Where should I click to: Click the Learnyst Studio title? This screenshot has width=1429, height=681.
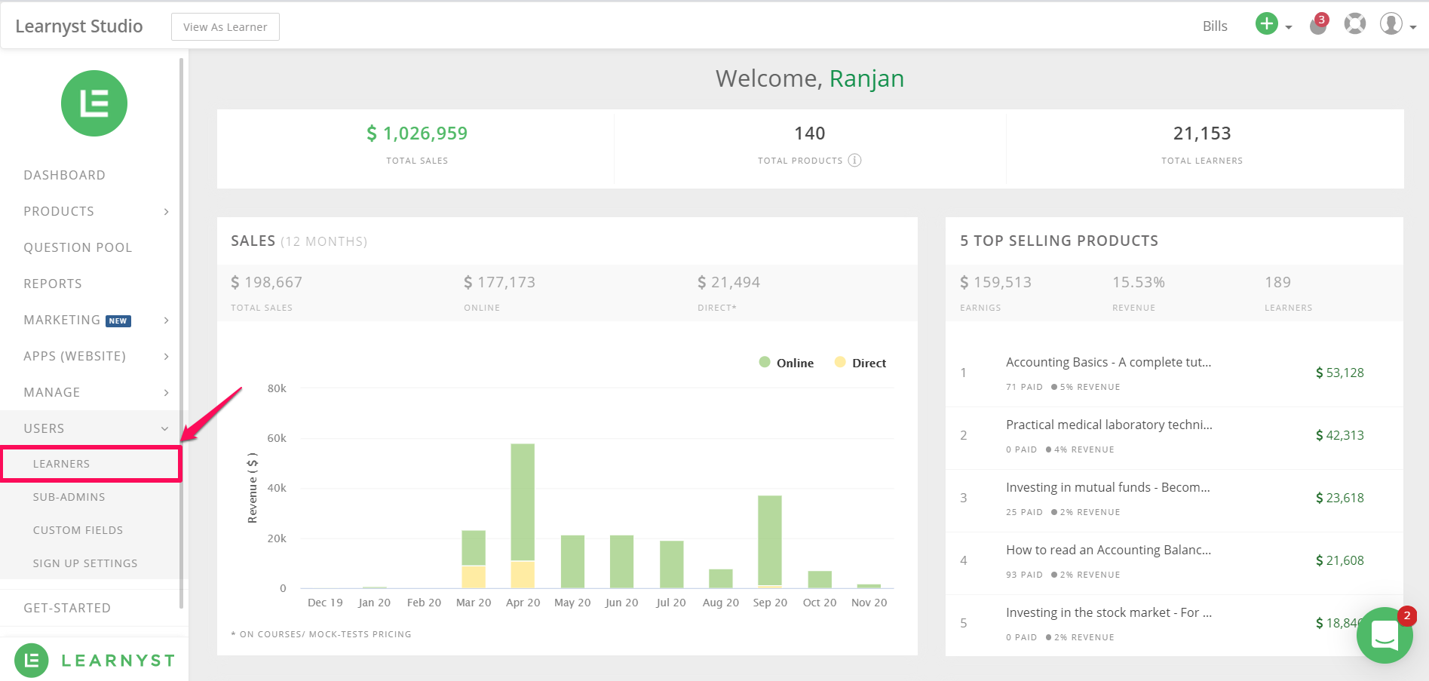tap(79, 26)
